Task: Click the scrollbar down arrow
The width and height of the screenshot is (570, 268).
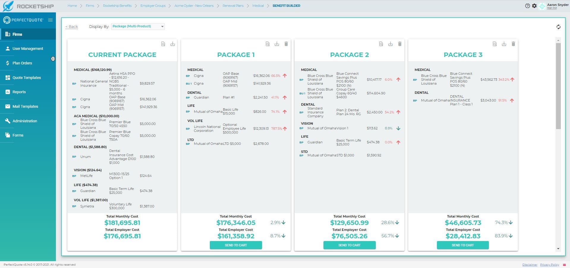Action: click(x=558, y=249)
